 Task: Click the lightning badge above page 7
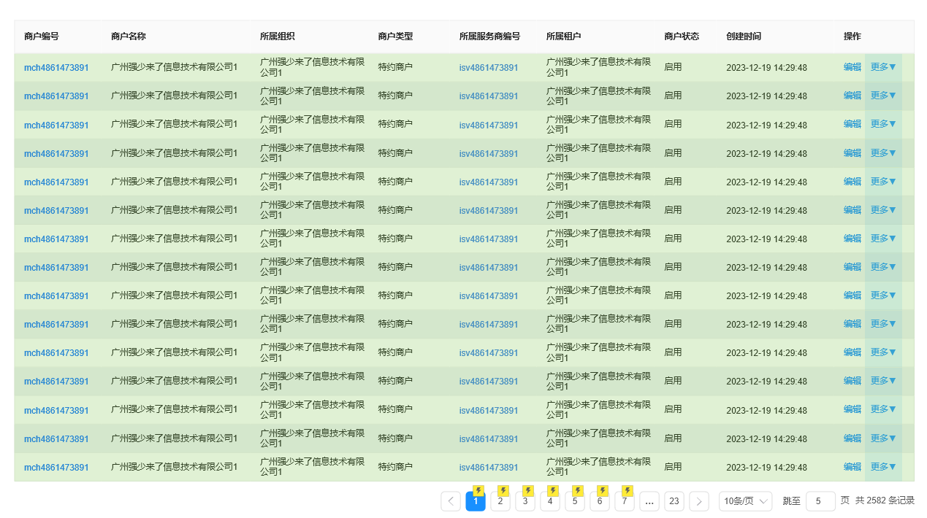point(627,491)
